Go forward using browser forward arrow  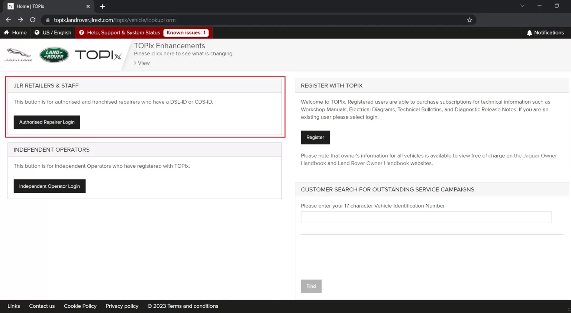[x=20, y=20]
